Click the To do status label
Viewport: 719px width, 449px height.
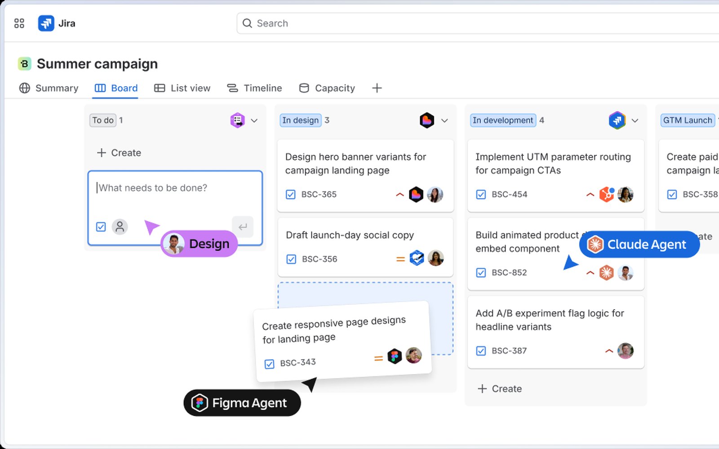(x=103, y=120)
